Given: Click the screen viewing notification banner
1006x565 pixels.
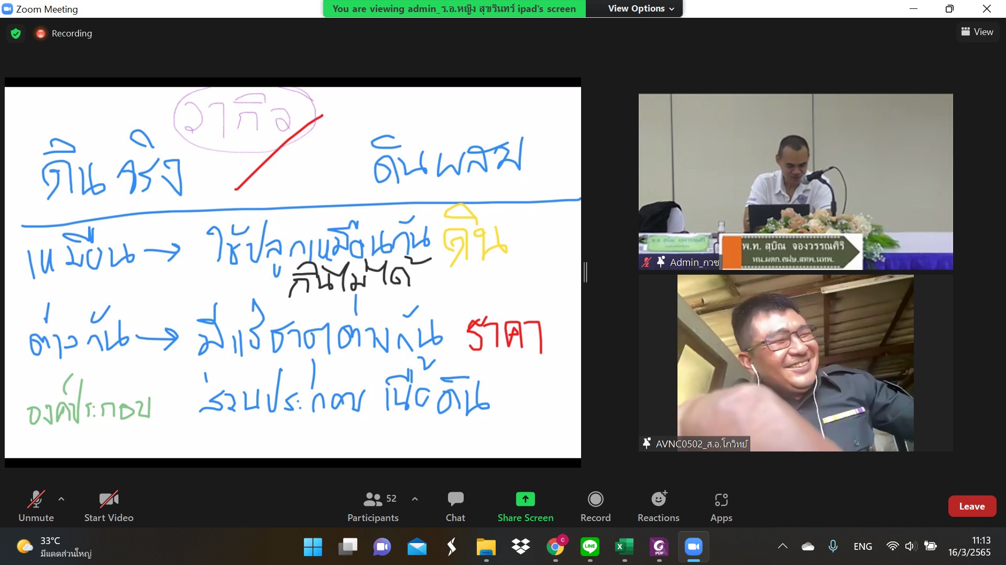Looking at the screenshot, I should tap(454, 8).
